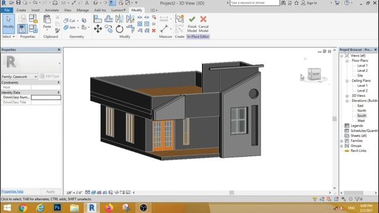This screenshot has width=379, height=213.
Task: Click the Properties help link
Action: tap(12, 192)
